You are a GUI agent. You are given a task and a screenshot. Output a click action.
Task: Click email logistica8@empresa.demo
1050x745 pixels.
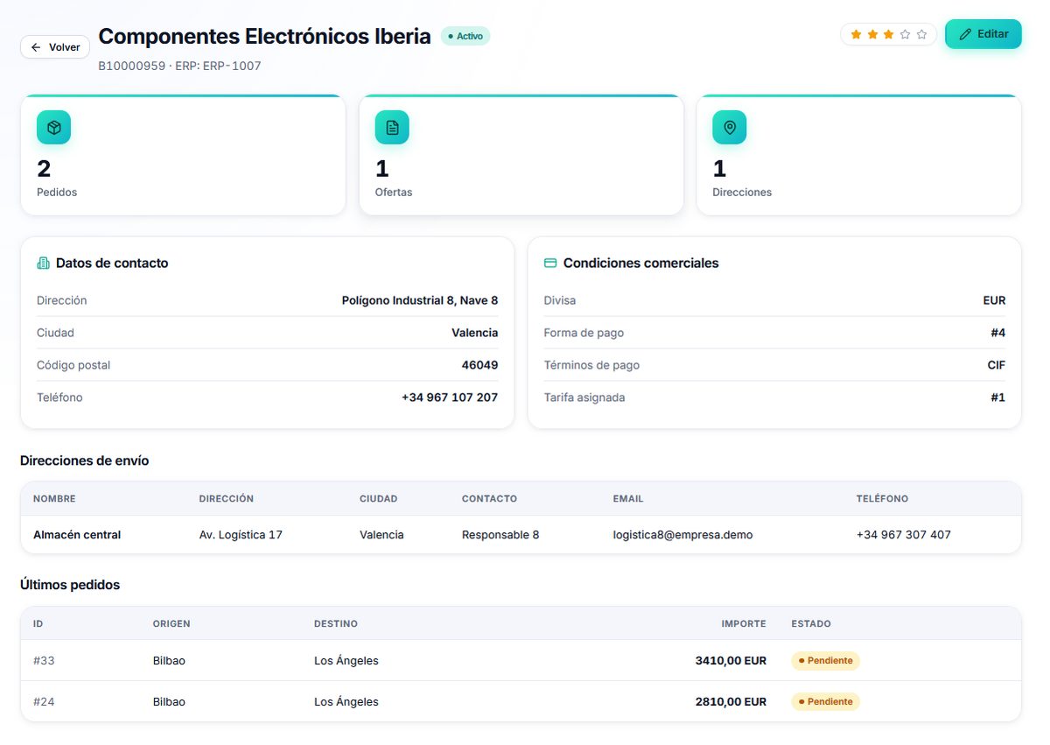[682, 535]
